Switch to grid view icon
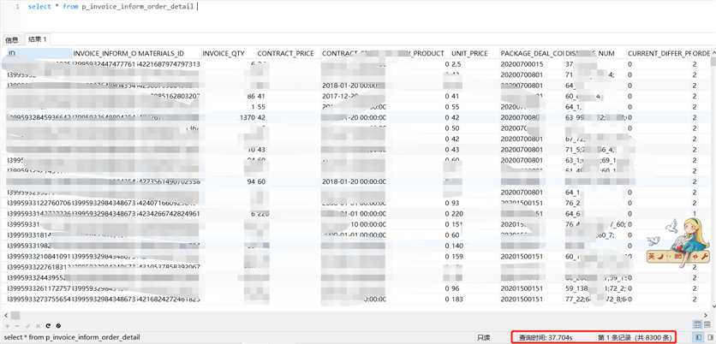 pyautogui.click(x=697, y=325)
